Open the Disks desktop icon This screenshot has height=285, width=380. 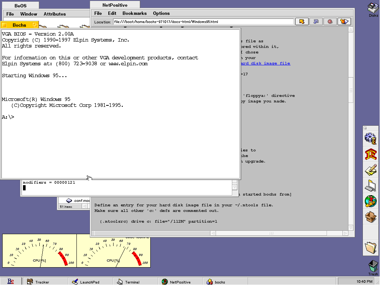click(x=373, y=10)
